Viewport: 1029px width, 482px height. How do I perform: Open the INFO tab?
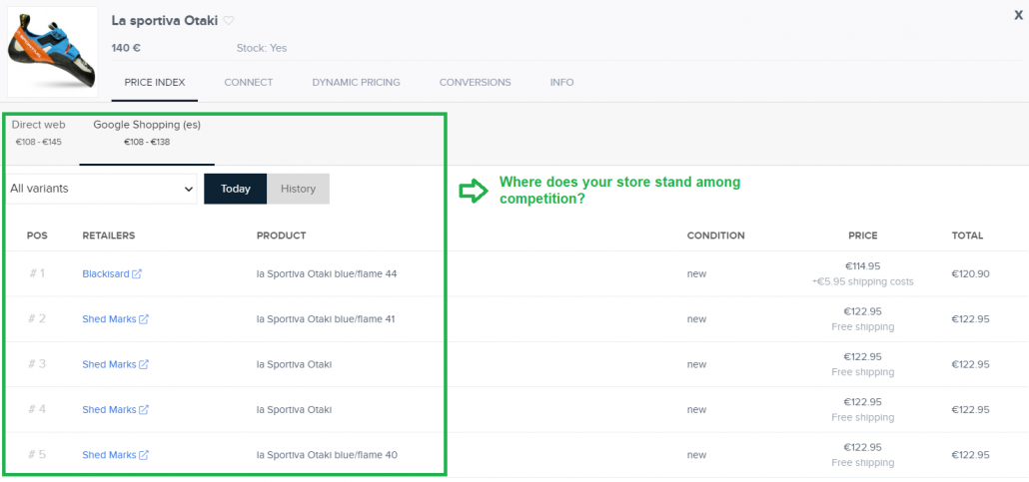click(561, 83)
